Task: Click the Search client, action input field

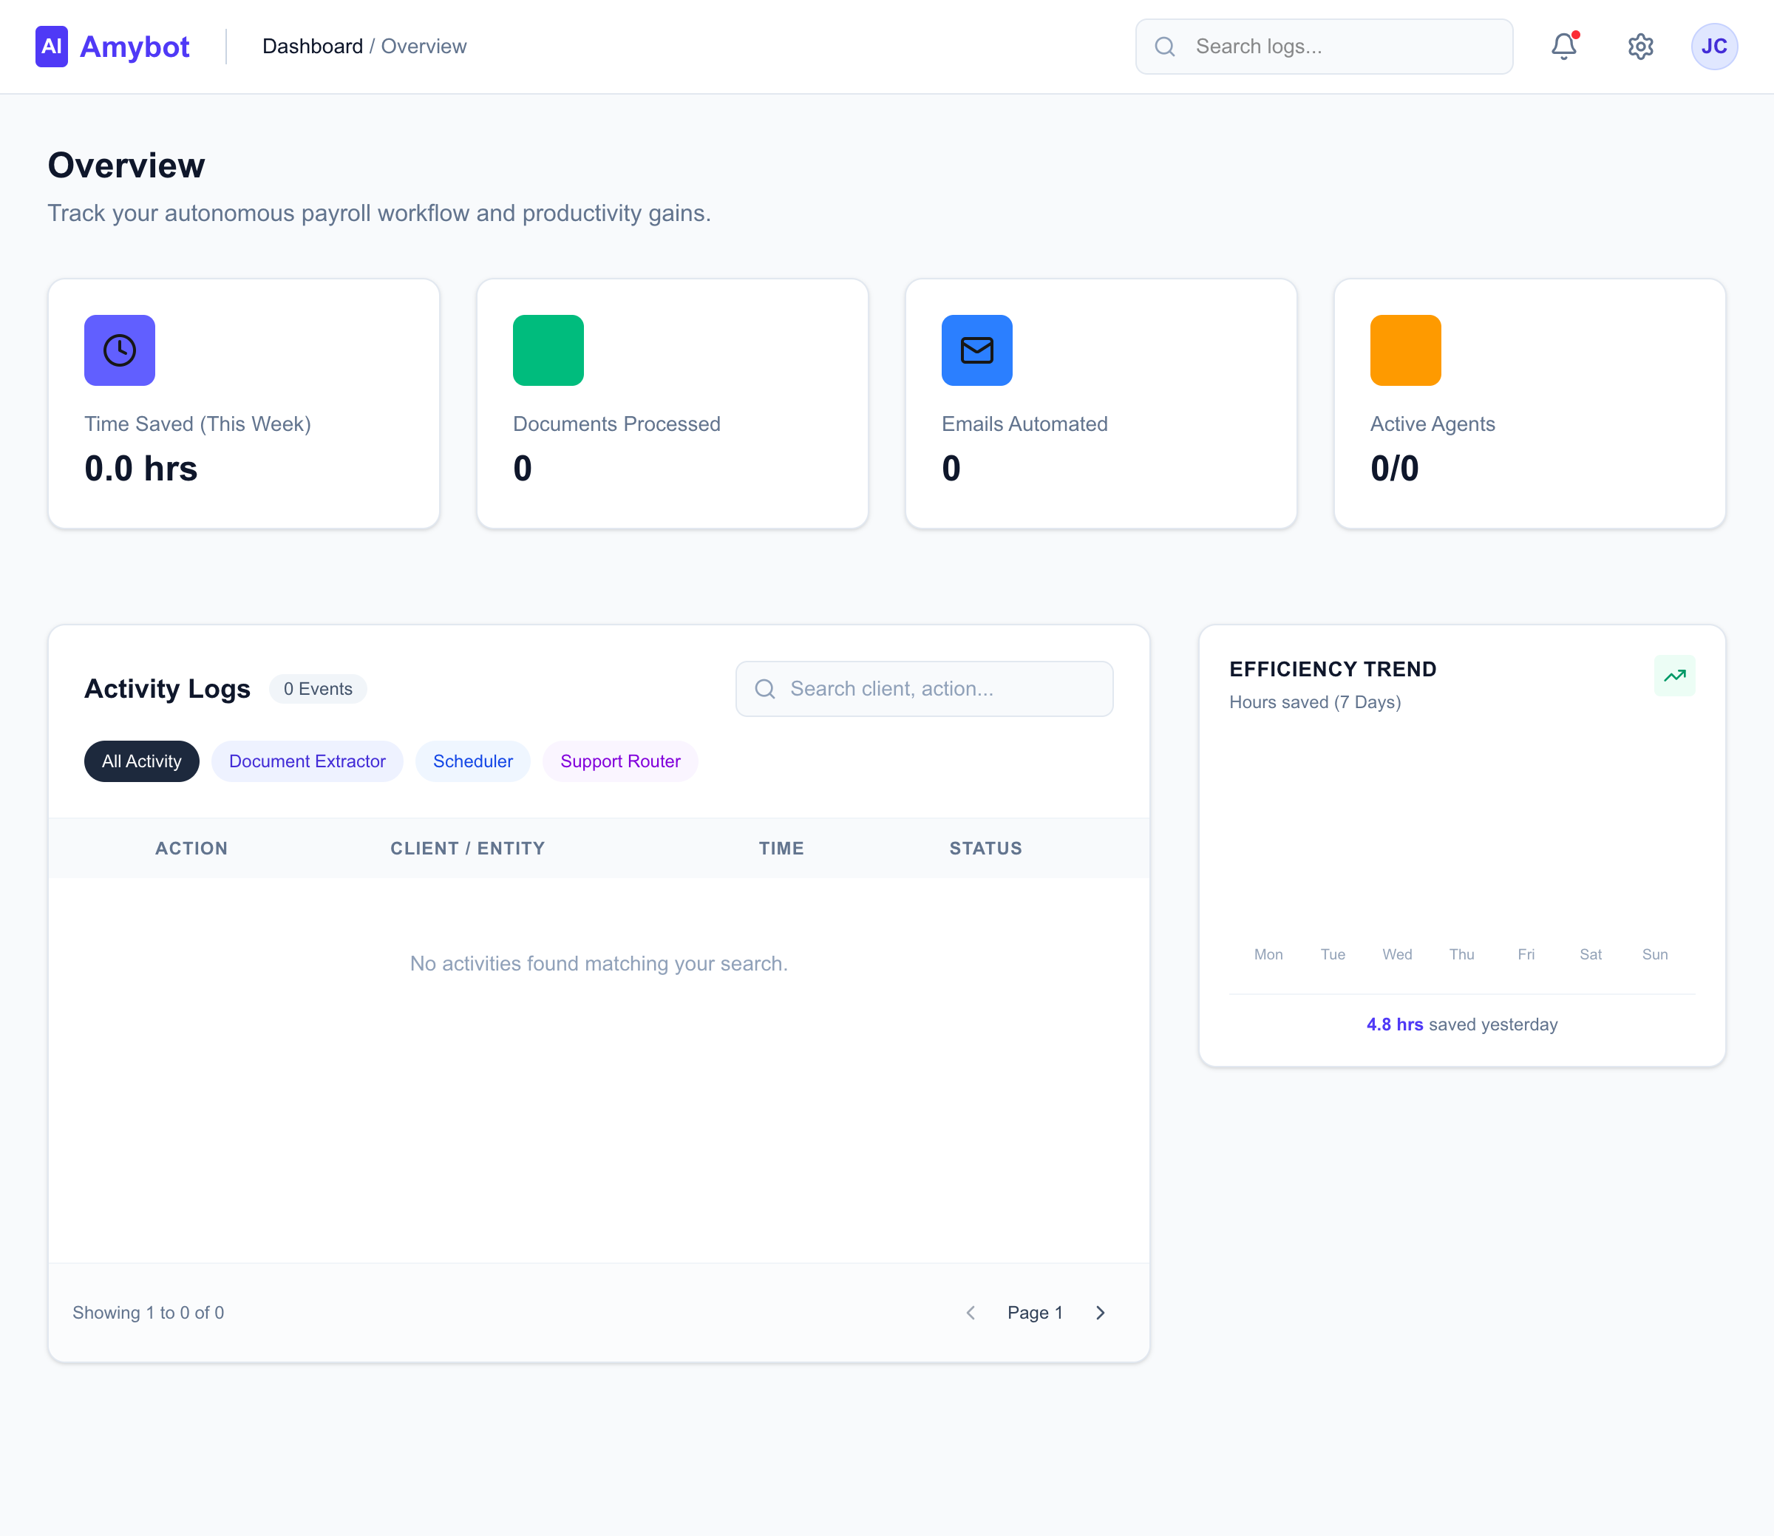Action: pos(924,688)
